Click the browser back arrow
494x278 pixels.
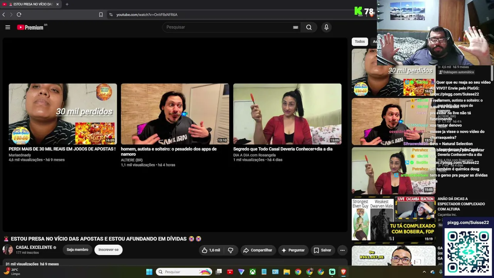[x=3, y=15]
